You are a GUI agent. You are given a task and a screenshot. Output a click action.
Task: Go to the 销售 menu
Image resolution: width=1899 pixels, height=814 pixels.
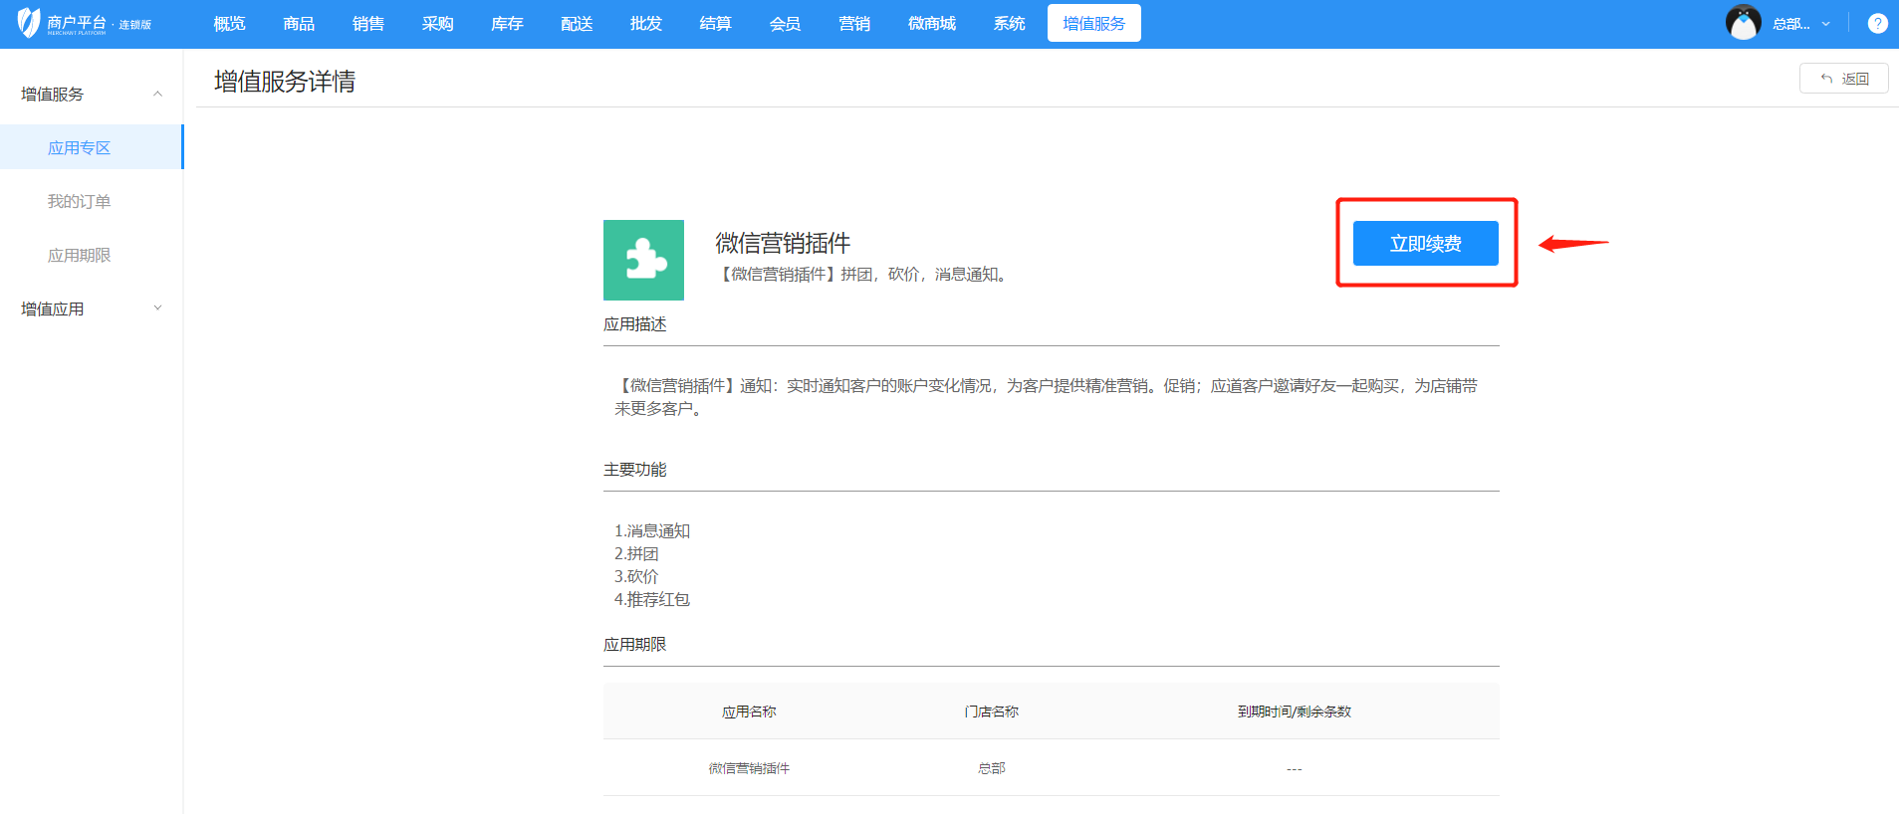point(368,24)
